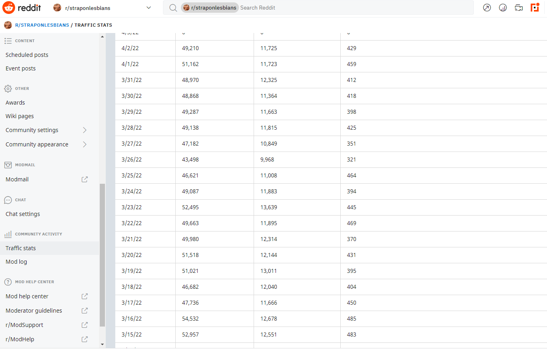This screenshot has height=350, width=547.
Task: Open r/ModSupport external link icon
Action: point(85,325)
